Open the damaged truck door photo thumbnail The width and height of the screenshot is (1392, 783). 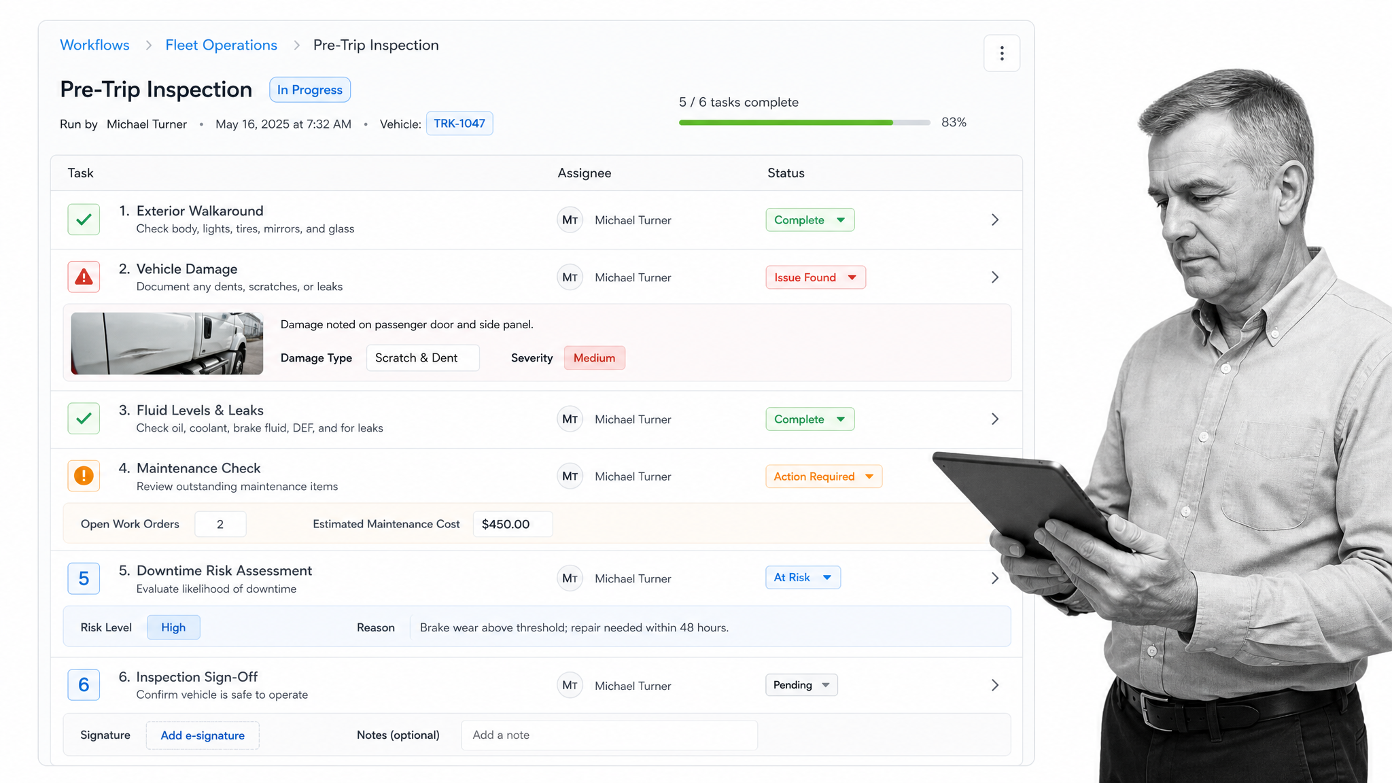[167, 343]
